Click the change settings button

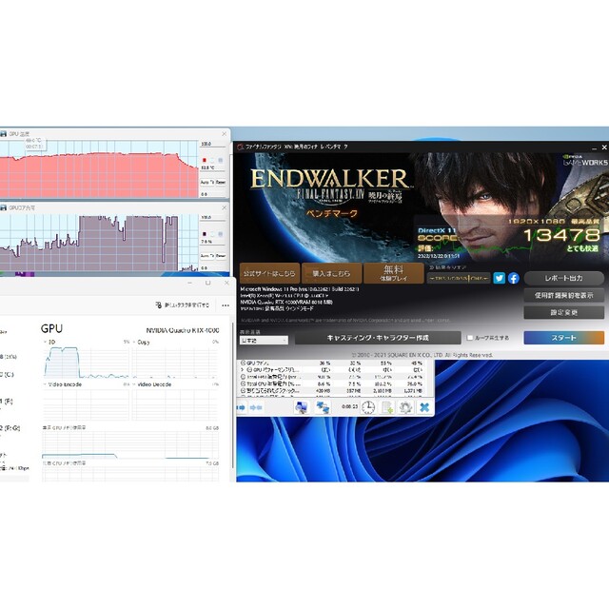point(564,312)
